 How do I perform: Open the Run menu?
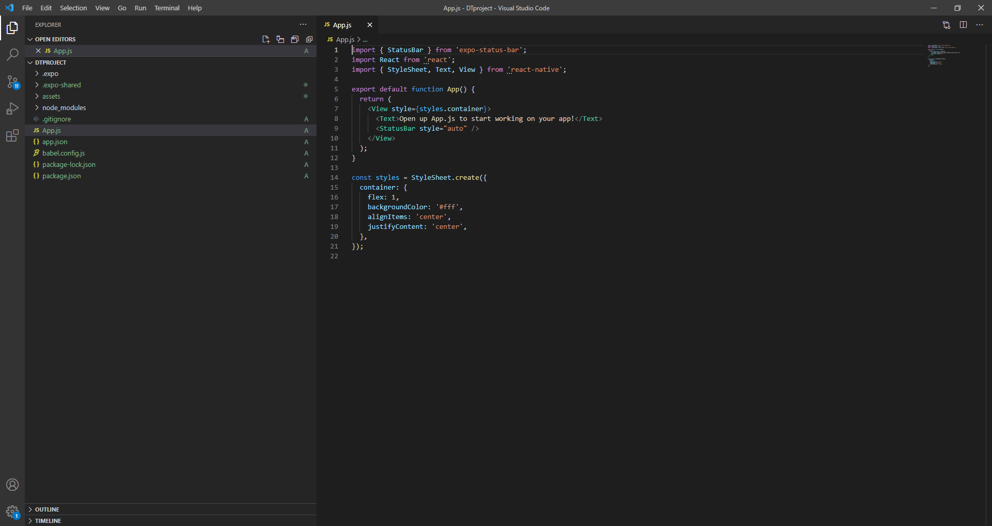tap(140, 8)
